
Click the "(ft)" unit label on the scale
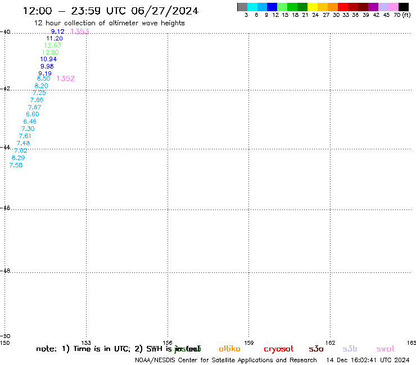pos(406,15)
